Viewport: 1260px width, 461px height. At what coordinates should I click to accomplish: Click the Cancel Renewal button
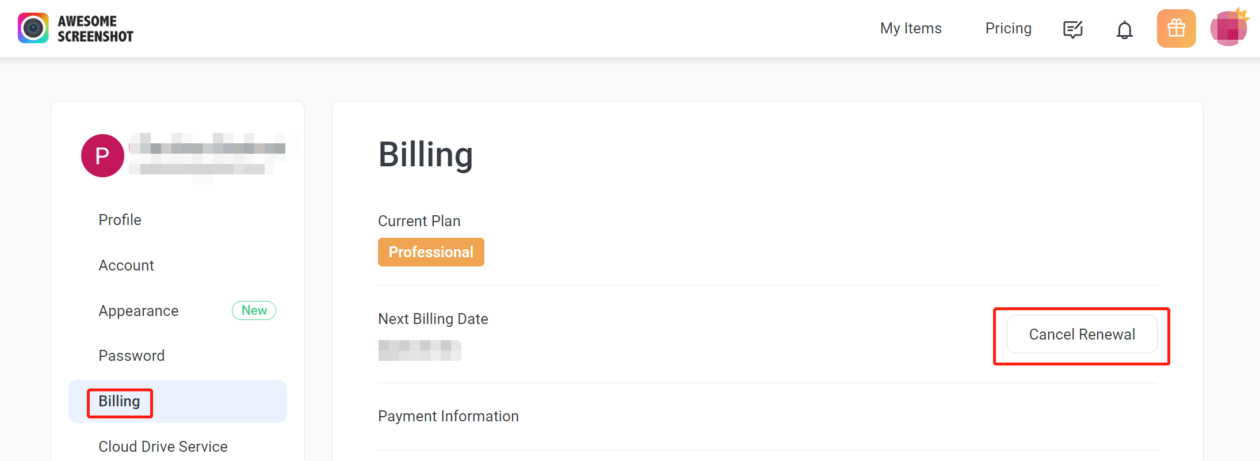pos(1082,334)
